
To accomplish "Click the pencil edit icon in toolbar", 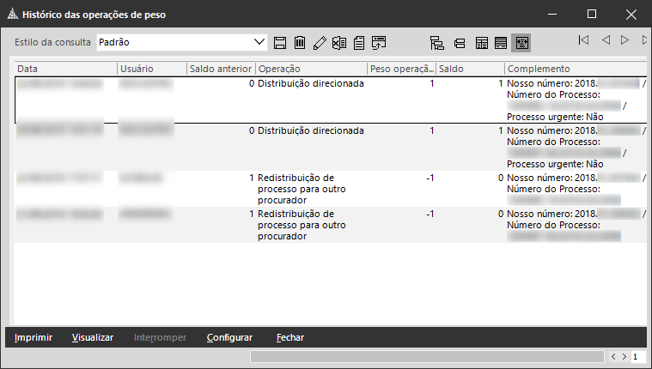I will 320,42.
